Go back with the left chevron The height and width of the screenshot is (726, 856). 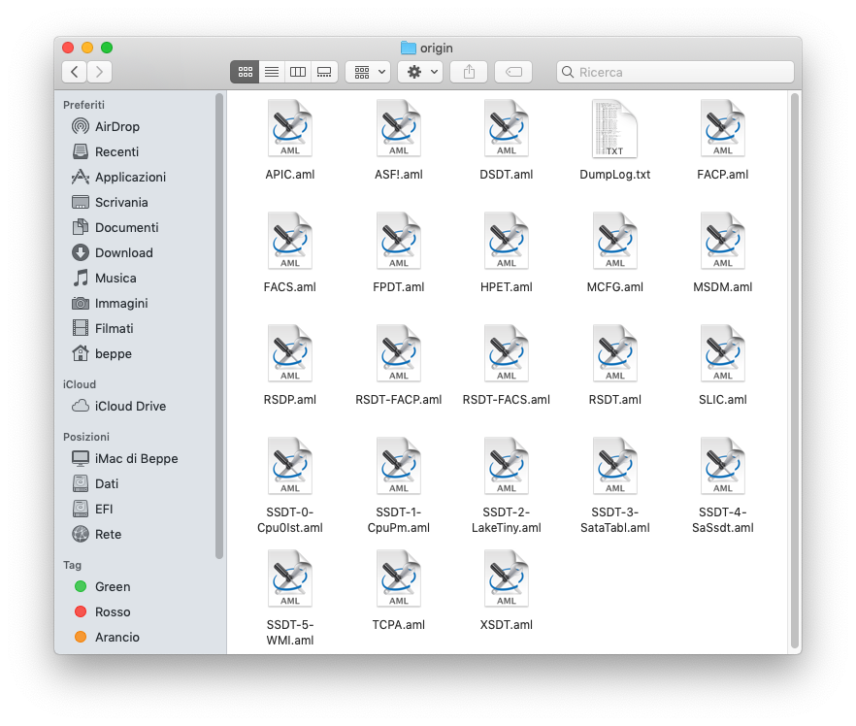74,72
